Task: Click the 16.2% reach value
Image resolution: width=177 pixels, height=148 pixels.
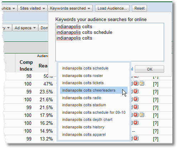Action: pos(46,123)
